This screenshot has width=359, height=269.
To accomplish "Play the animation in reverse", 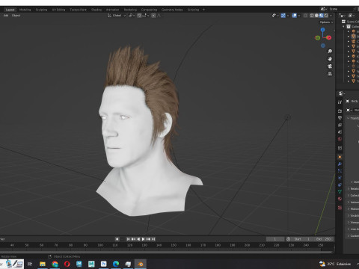I will point(138,239).
